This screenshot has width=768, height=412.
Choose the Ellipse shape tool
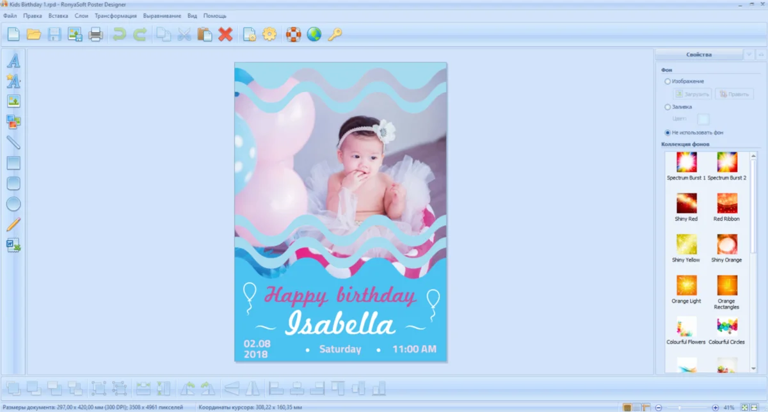tap(13, 204)
